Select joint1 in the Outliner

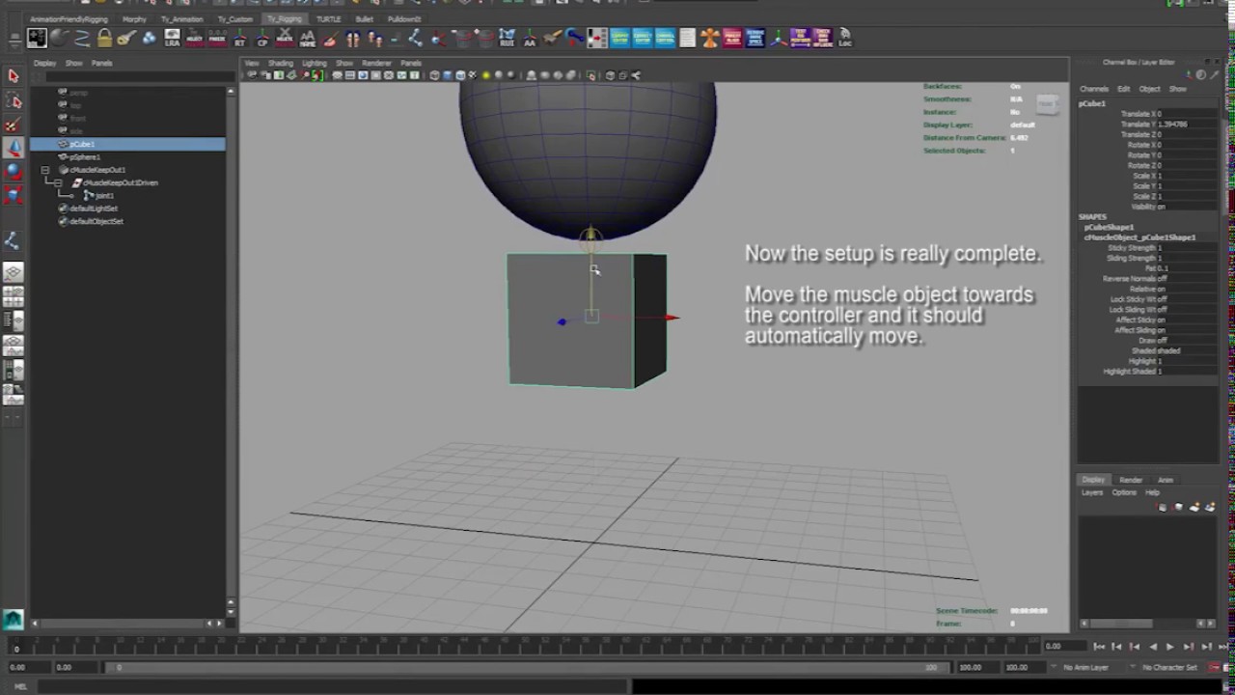[x=104, y=196]
